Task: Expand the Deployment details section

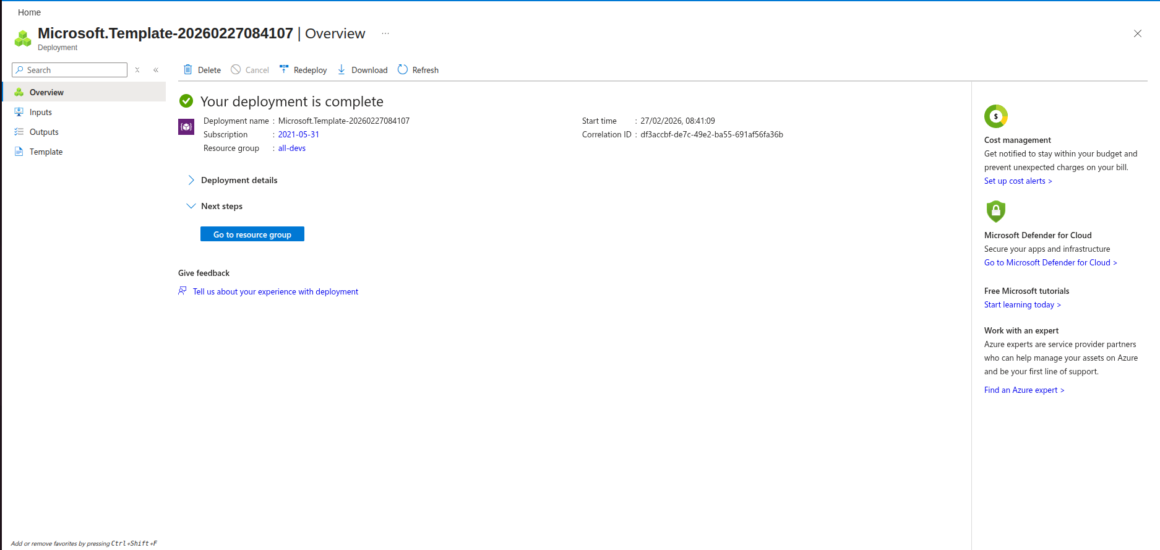Action: [191, 180]
